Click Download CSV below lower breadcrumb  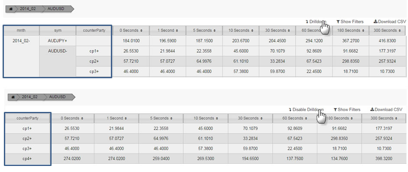click(x=387, y=109)
